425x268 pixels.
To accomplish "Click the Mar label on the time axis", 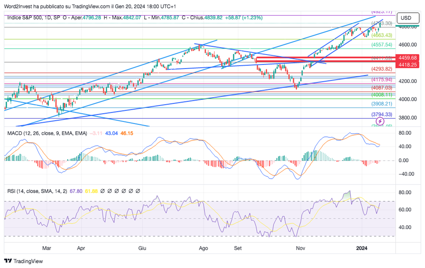I will click(x=47, y=248).
